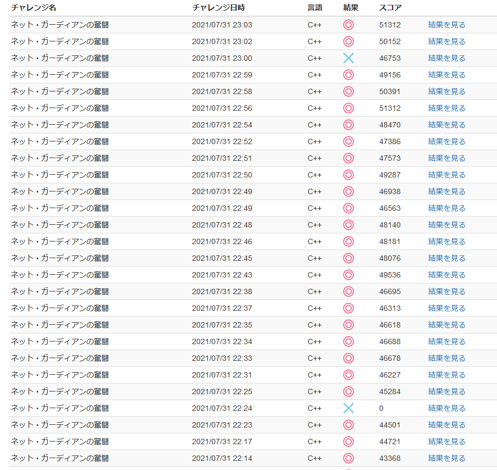Click the success circle for score 48470
The image size is (497, 470).
click(349, 125)
